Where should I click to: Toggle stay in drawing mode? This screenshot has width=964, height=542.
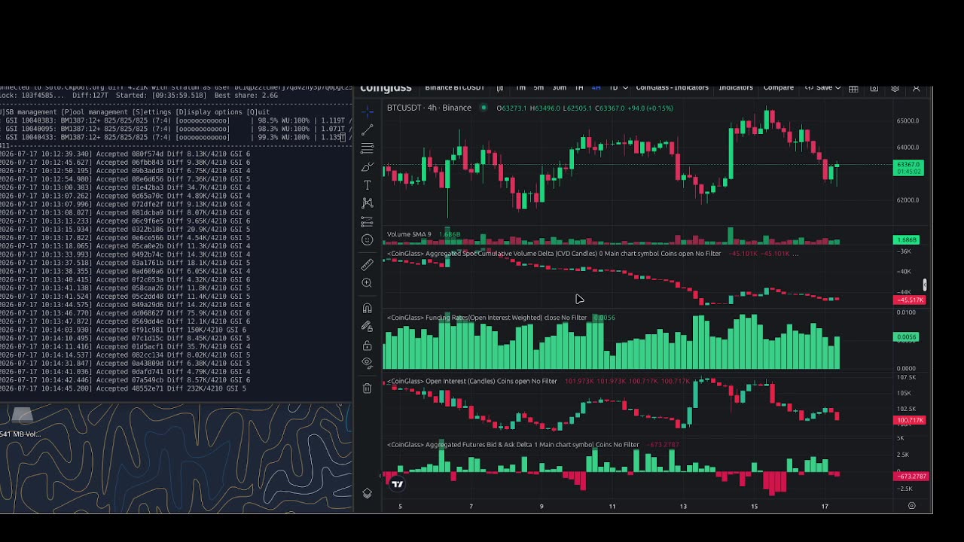tap(368, 327)
